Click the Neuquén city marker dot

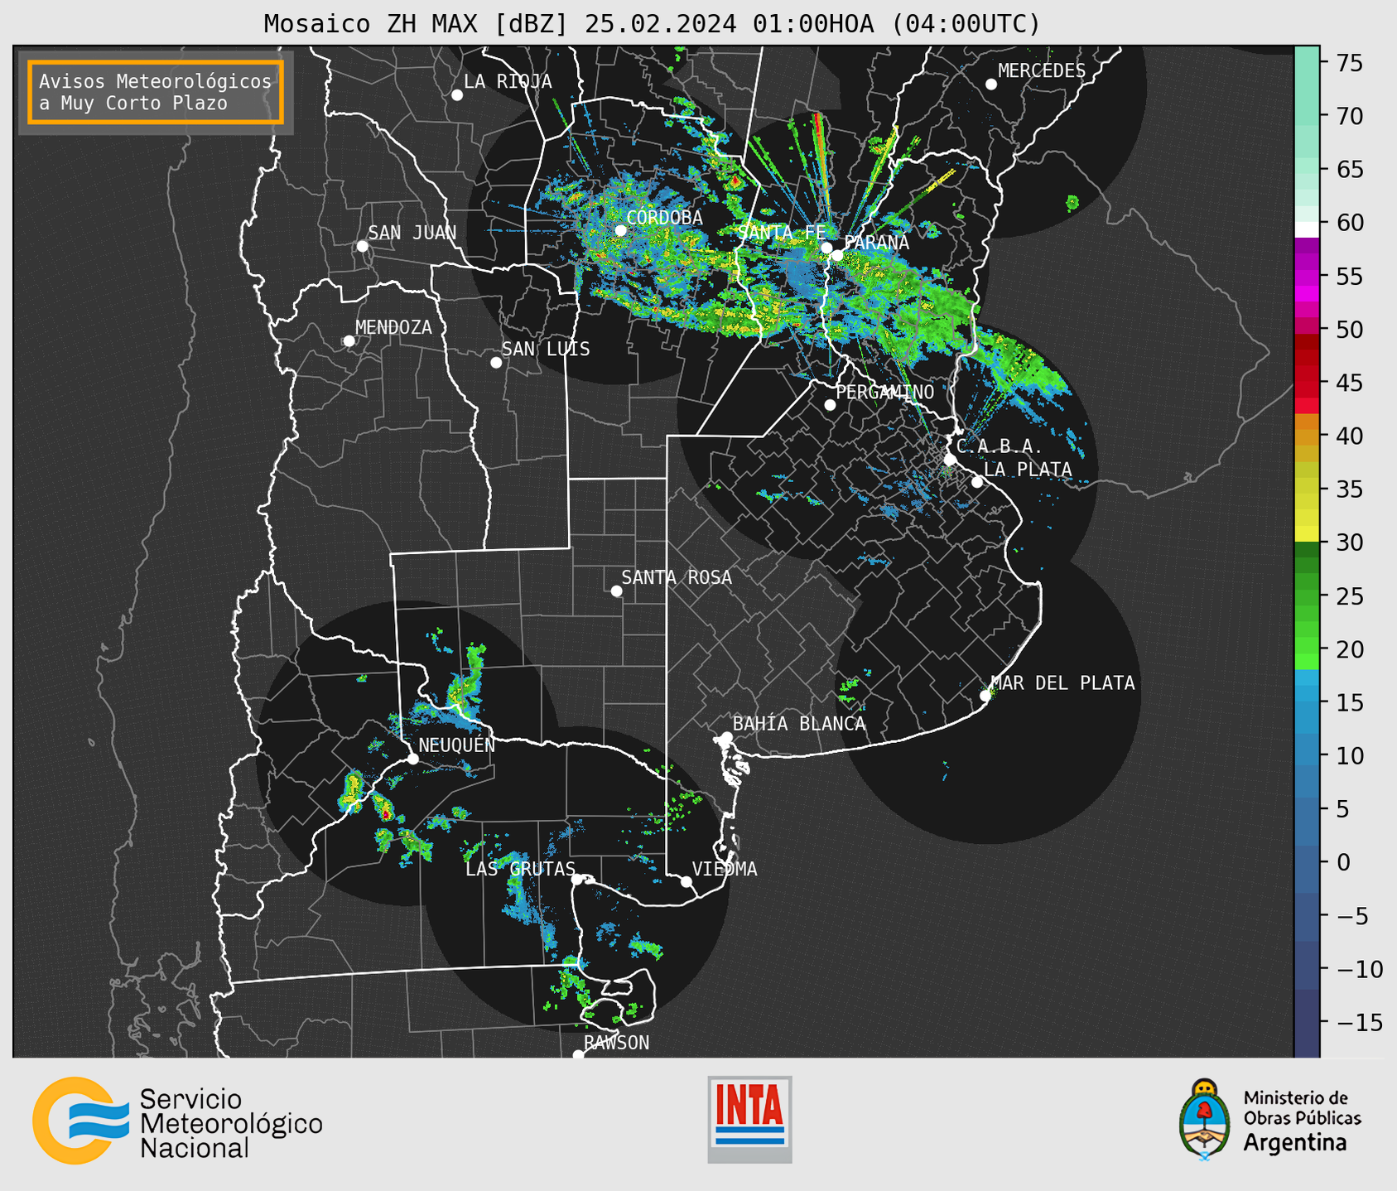point(412,759)
